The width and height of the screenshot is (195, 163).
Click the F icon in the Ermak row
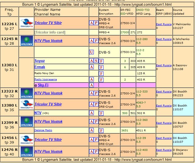(x=101, y=67)
